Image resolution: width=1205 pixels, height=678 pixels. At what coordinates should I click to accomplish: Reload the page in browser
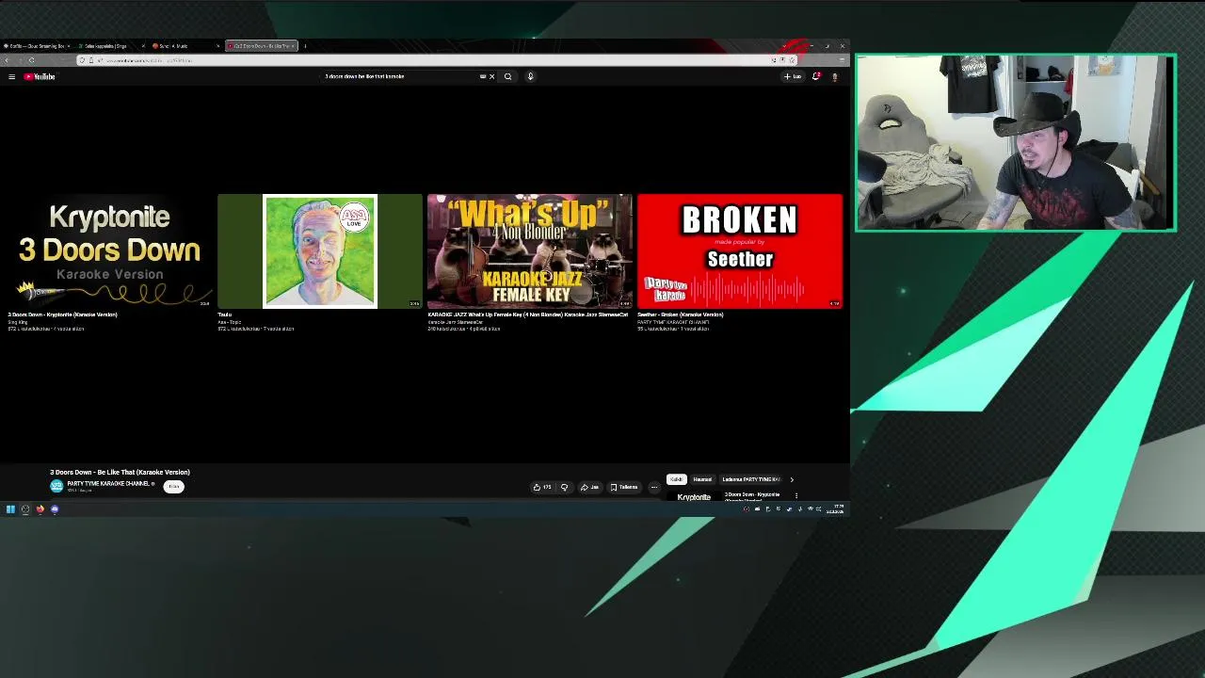point(31,60)
